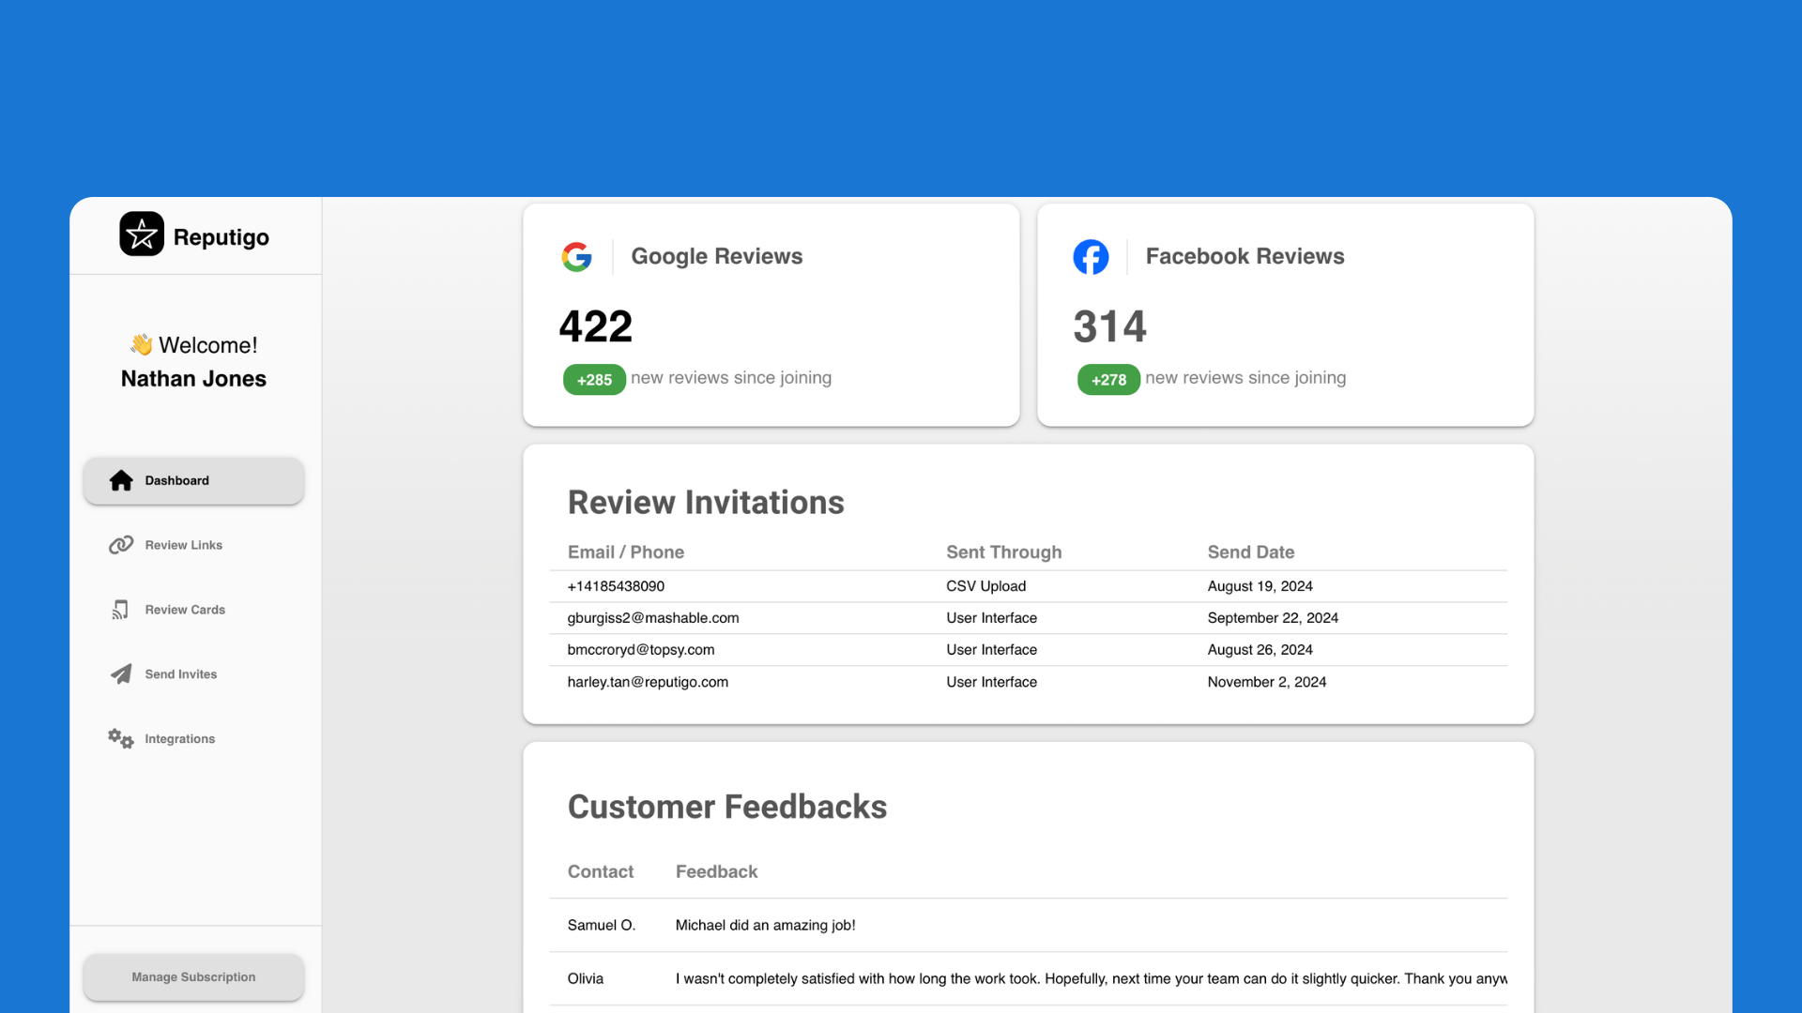The width and height of the screenshot is (1802, 1013).
Task: Select email bmccroryd@topsy.com
Action: (641, 650)
